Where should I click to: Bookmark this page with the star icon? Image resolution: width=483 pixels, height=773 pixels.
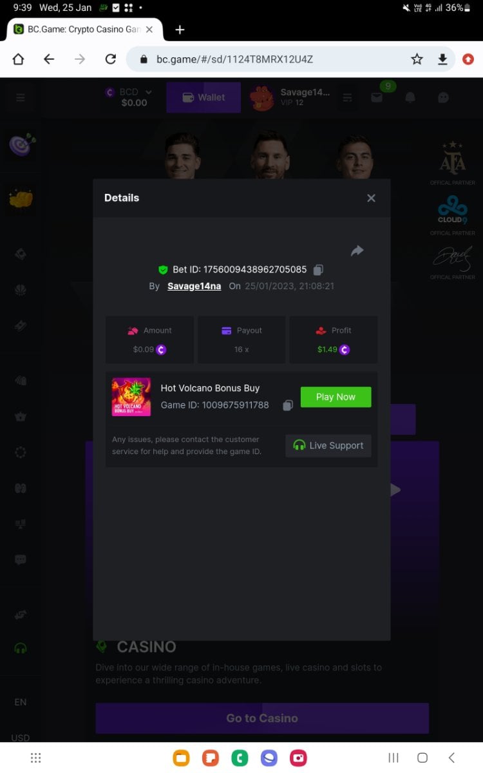[417, 59]
